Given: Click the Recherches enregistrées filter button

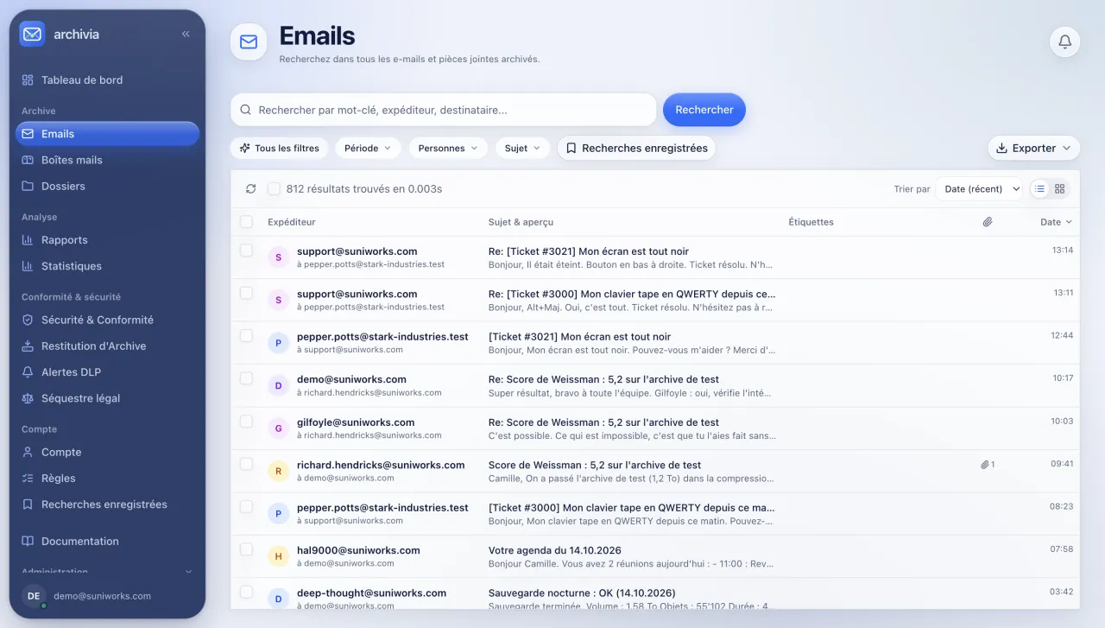Looking at the screenshot, I should pyautogui.click(x=636, y=148).
